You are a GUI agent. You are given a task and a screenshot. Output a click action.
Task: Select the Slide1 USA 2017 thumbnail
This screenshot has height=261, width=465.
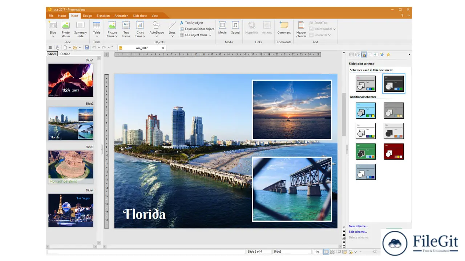(71, 80)
